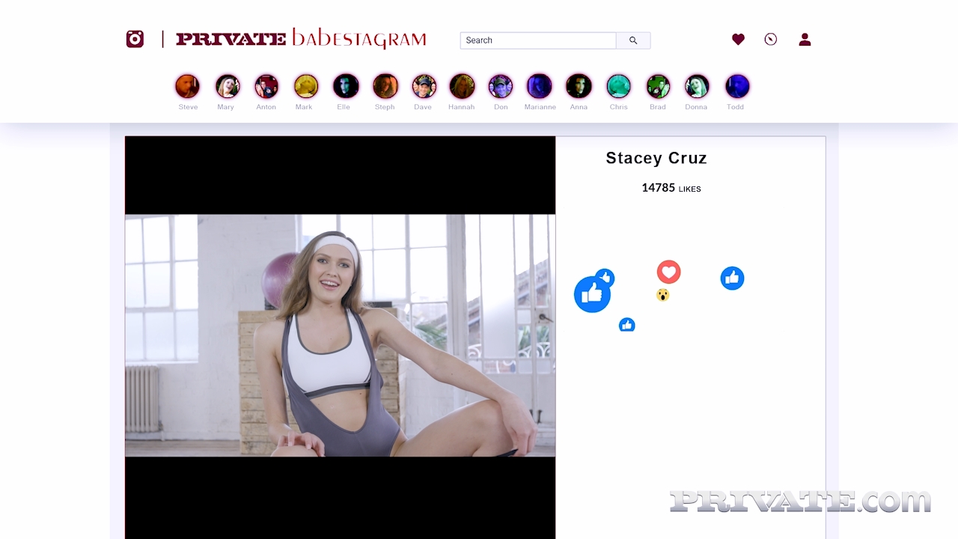Open Donna's story avatar
Viewport: 958px width, 539px height.
coord(697,86)
